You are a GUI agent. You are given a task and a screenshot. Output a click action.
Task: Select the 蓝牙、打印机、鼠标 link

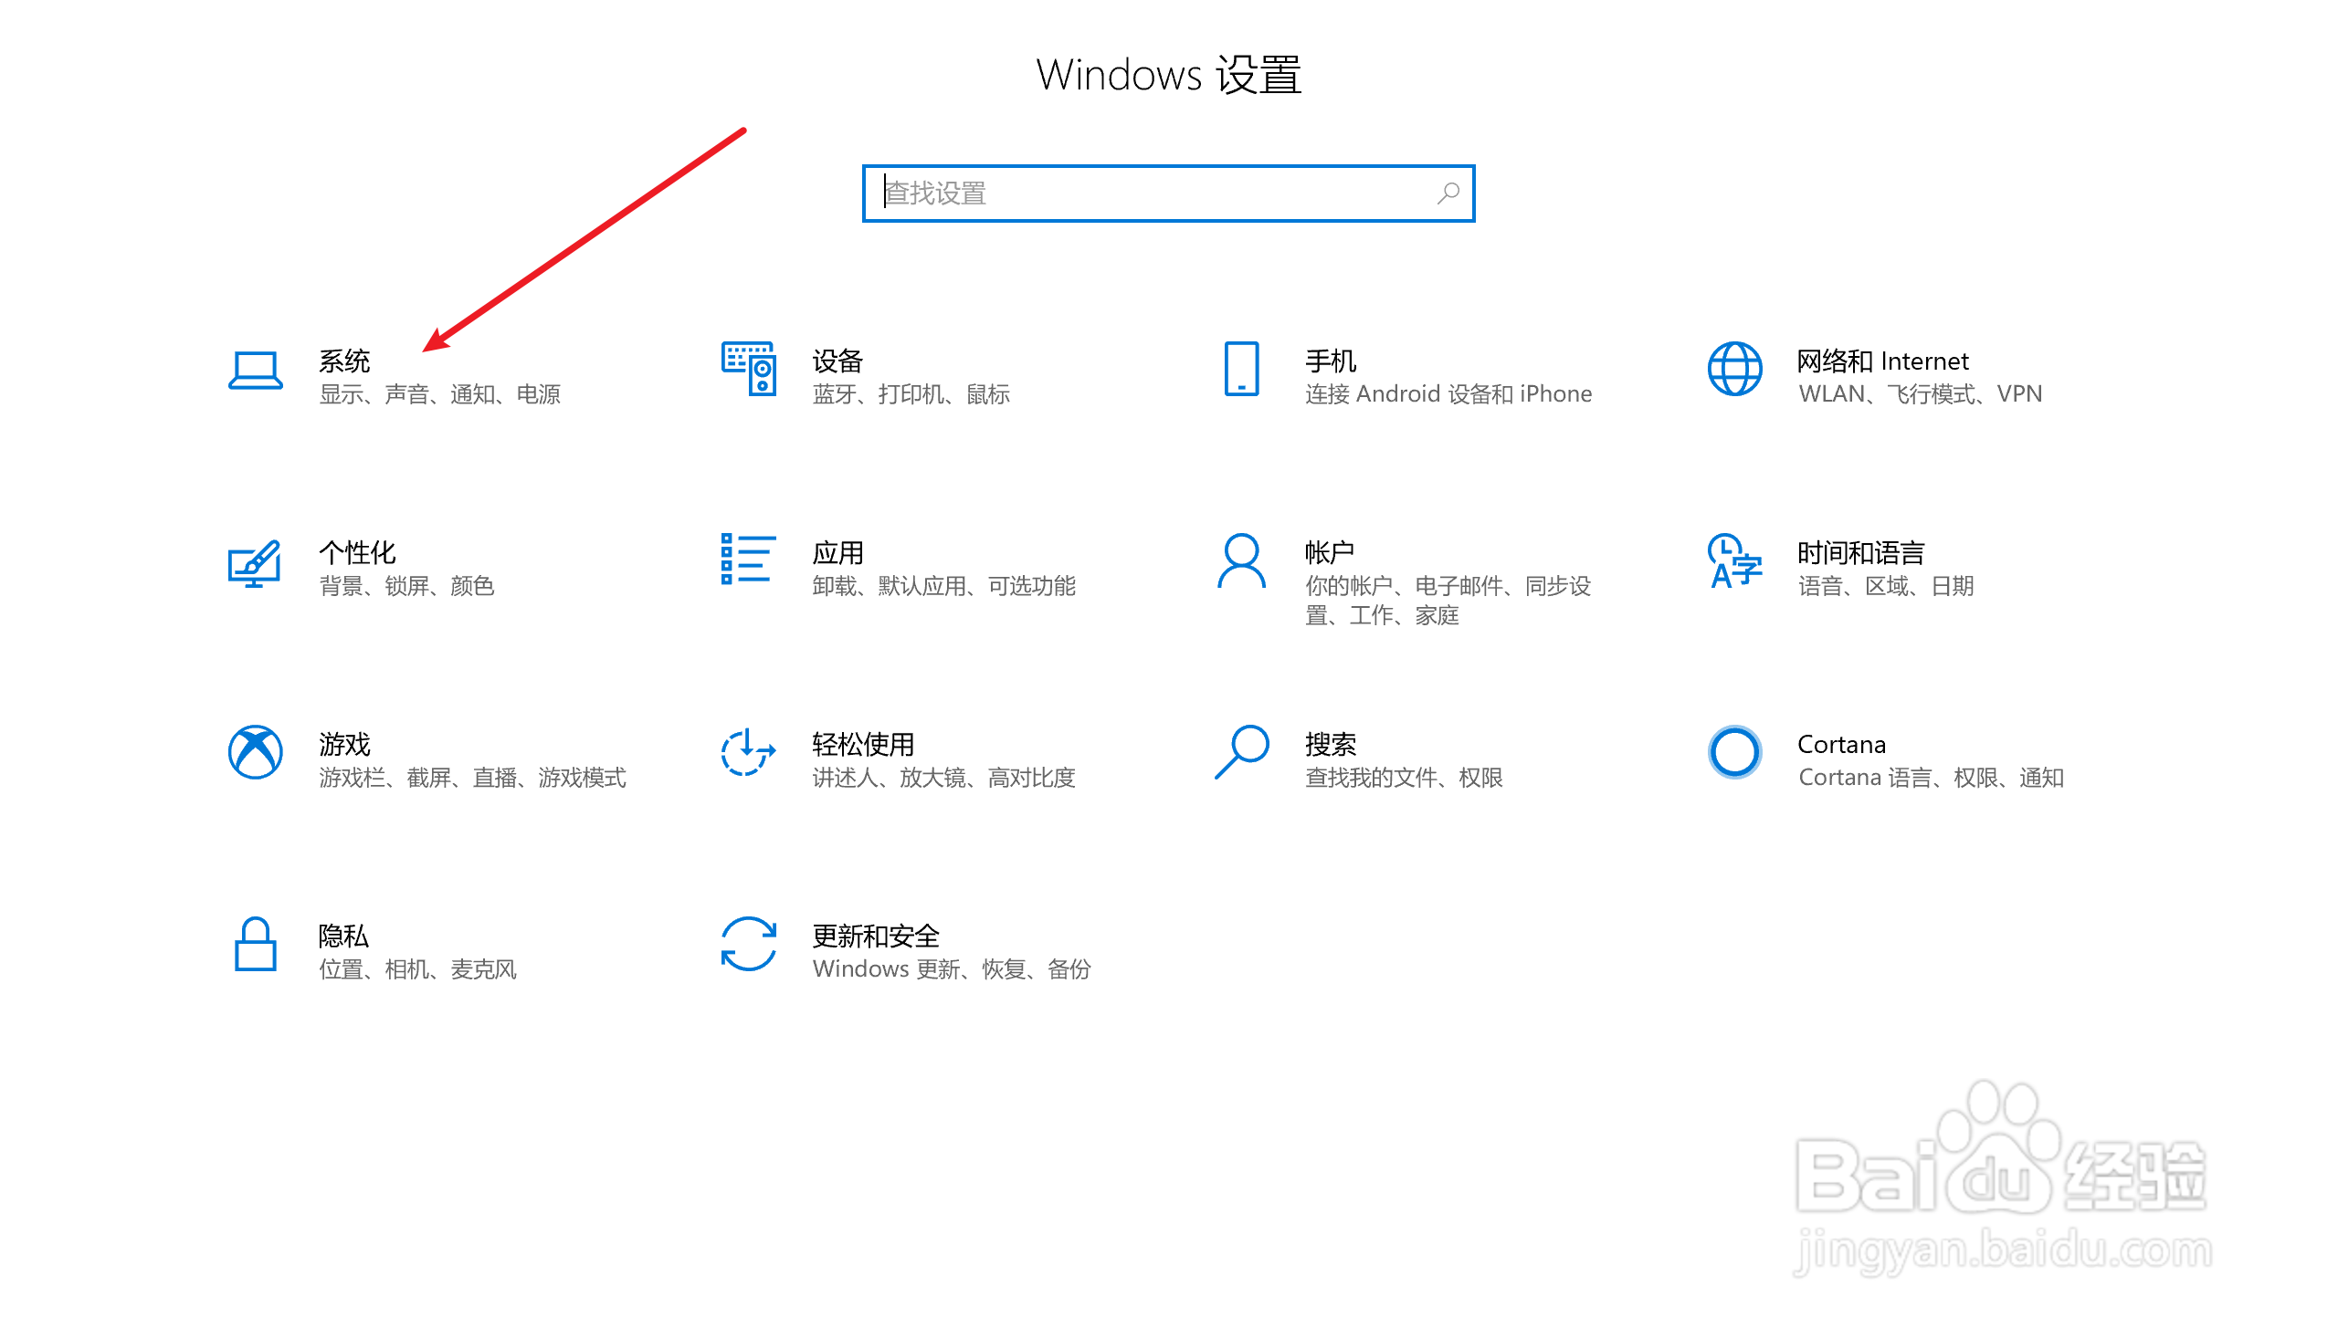911,393
